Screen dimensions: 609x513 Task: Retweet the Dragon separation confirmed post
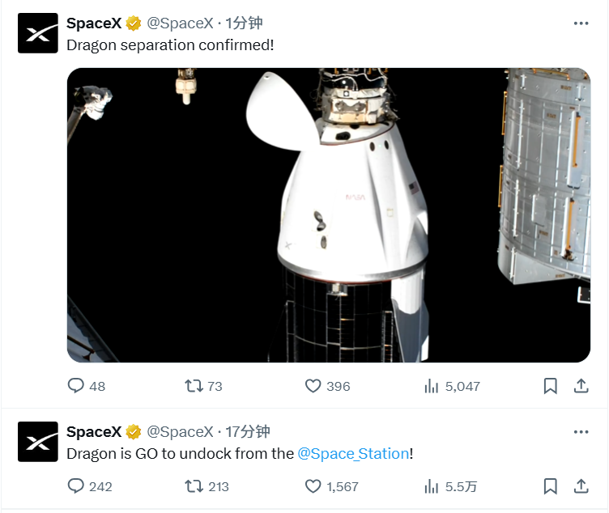(x=194, y=386)
